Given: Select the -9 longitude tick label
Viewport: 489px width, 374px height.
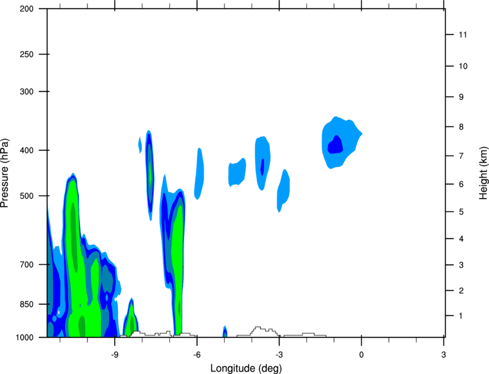Looking at the screenshot, I should click(x=114, y=354).
